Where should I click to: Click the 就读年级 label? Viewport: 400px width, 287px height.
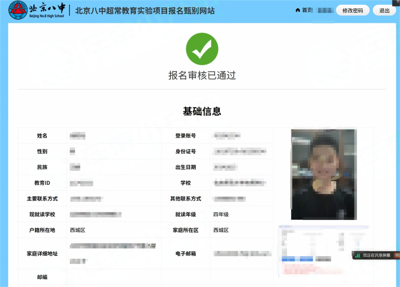pyautogui.click(x=186, y=214)
